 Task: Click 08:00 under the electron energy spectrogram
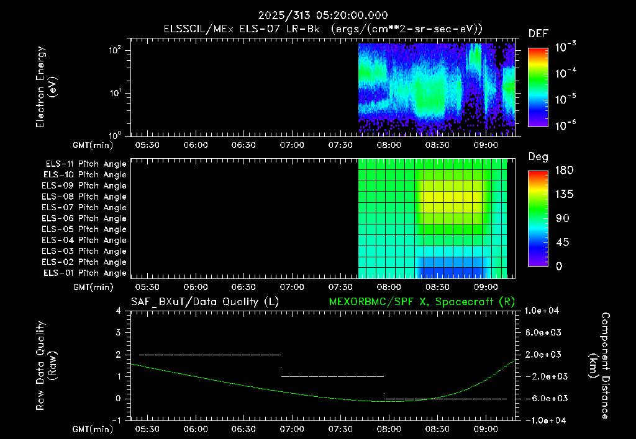[389, 145]
